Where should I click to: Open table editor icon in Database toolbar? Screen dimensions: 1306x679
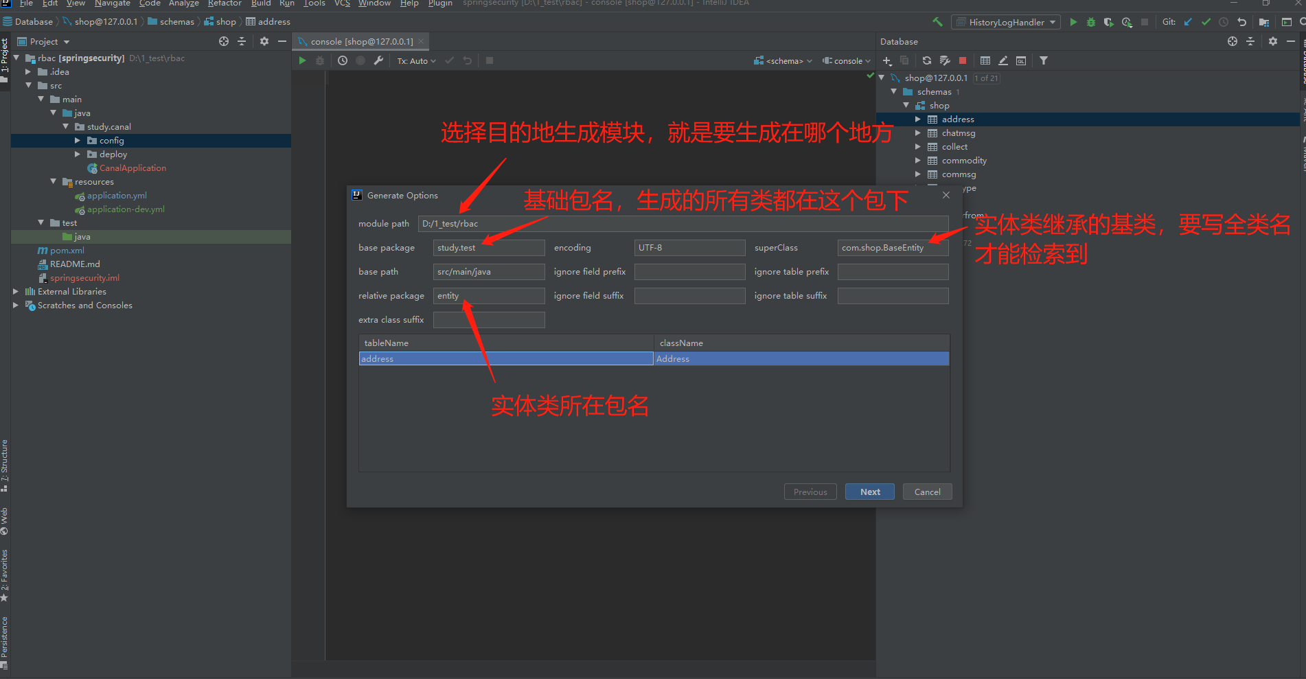pyautogui.click(x=985, y=60)
